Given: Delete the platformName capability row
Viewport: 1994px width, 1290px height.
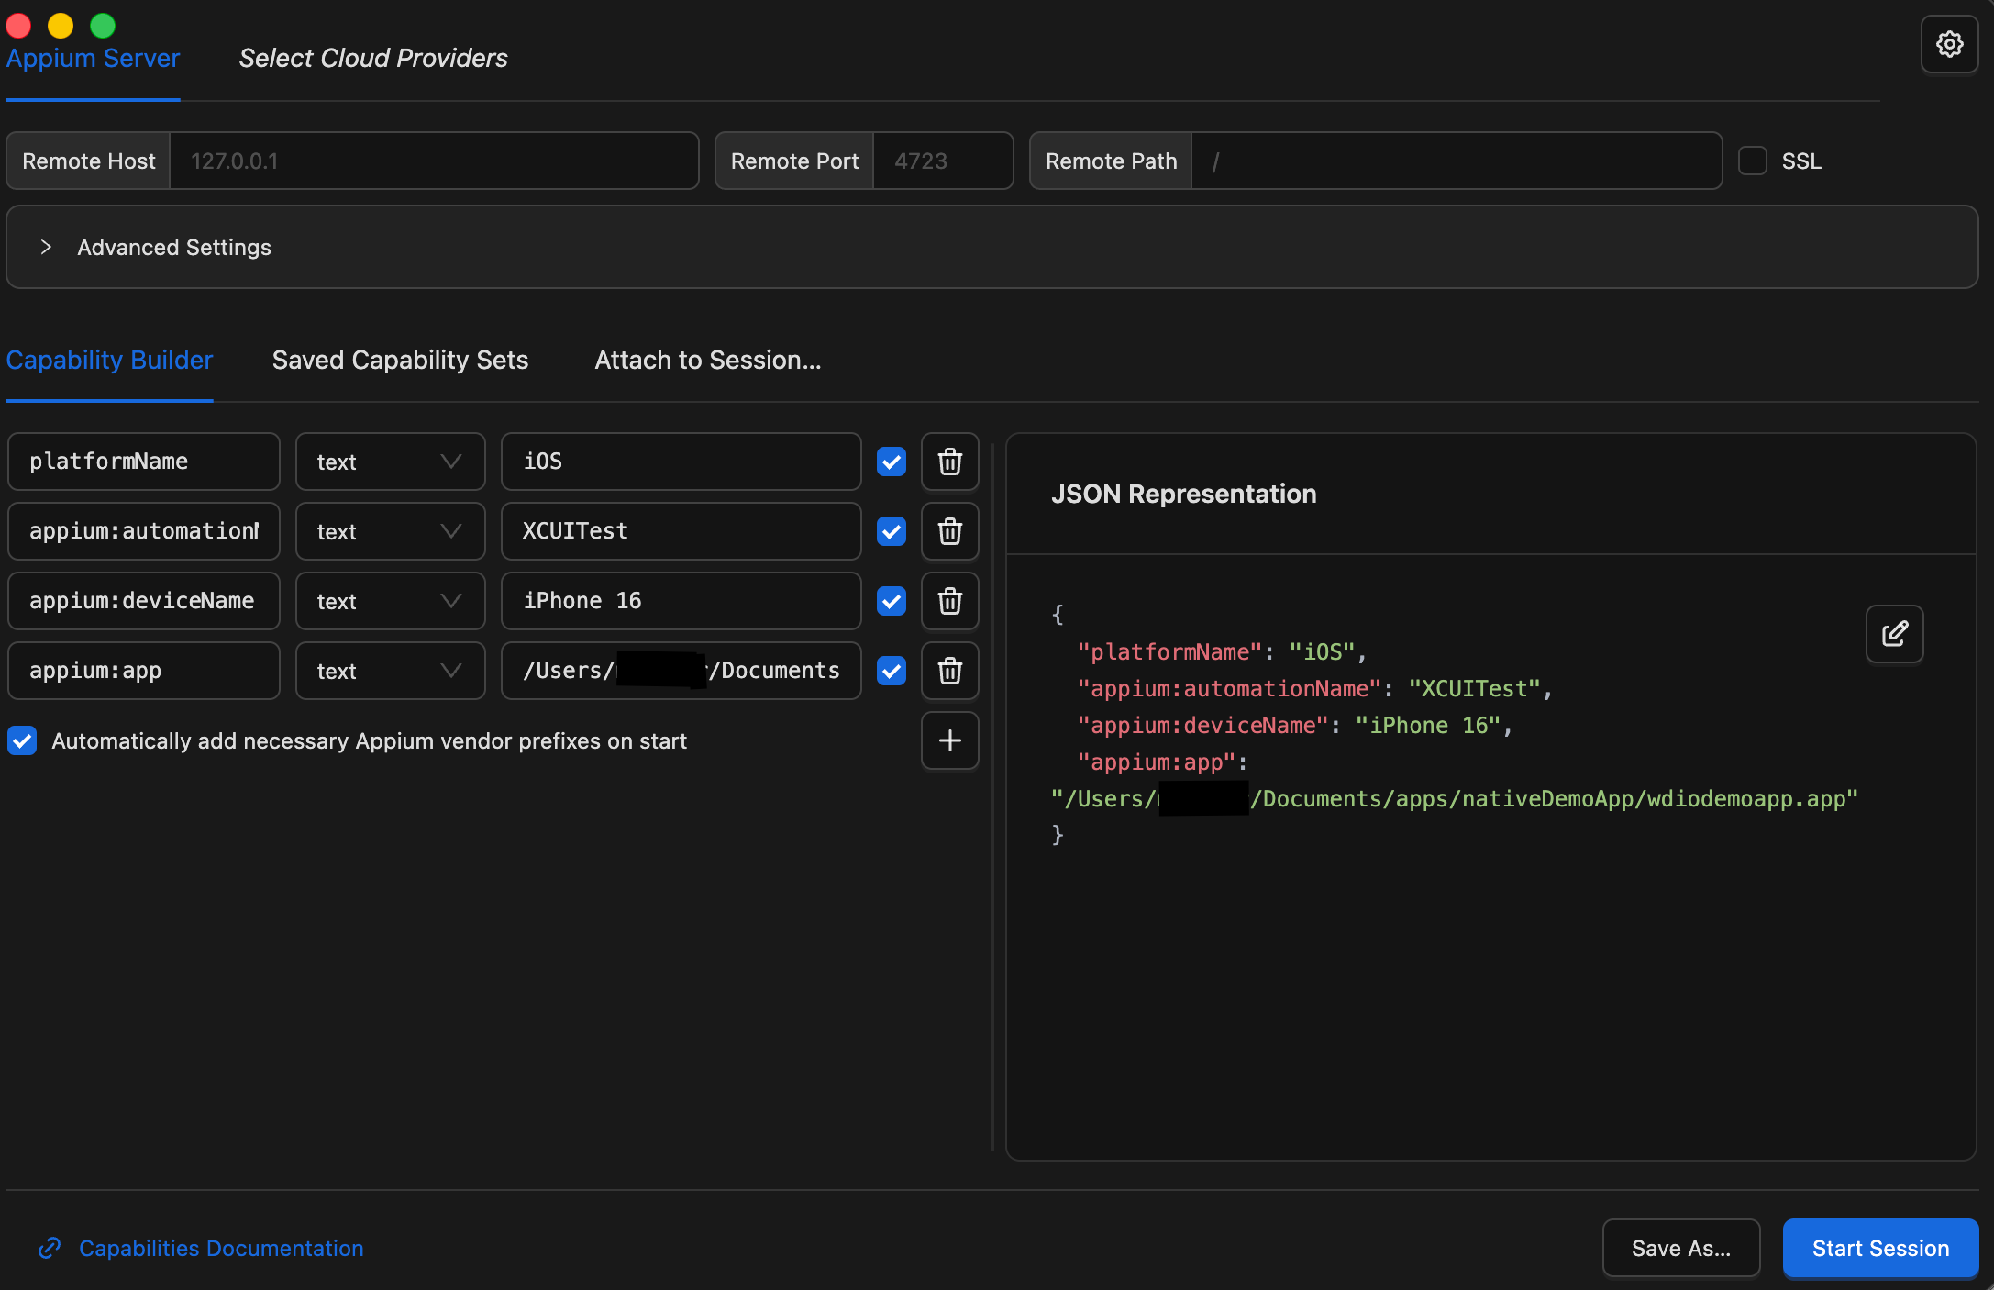Looking at the screenshot, I should 949,462.
